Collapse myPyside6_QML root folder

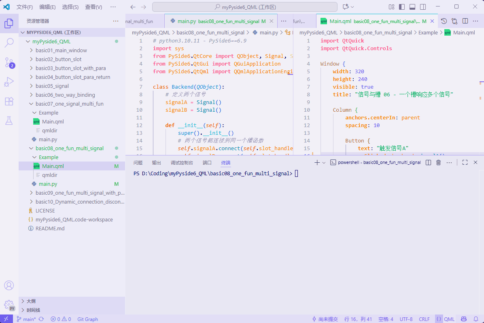72,41
